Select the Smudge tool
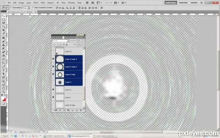This screenshot has width=220, height=138. [4, 59]
